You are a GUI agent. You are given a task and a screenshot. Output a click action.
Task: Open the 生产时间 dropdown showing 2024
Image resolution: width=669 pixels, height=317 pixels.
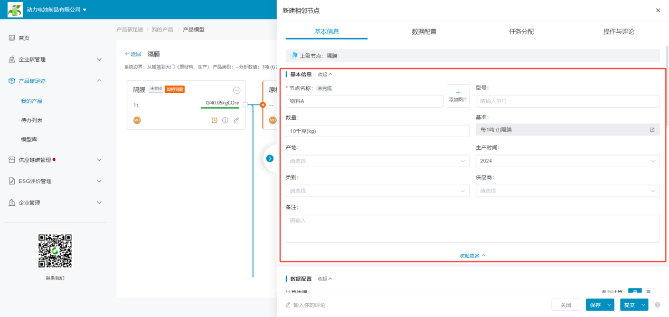(567, 161)
